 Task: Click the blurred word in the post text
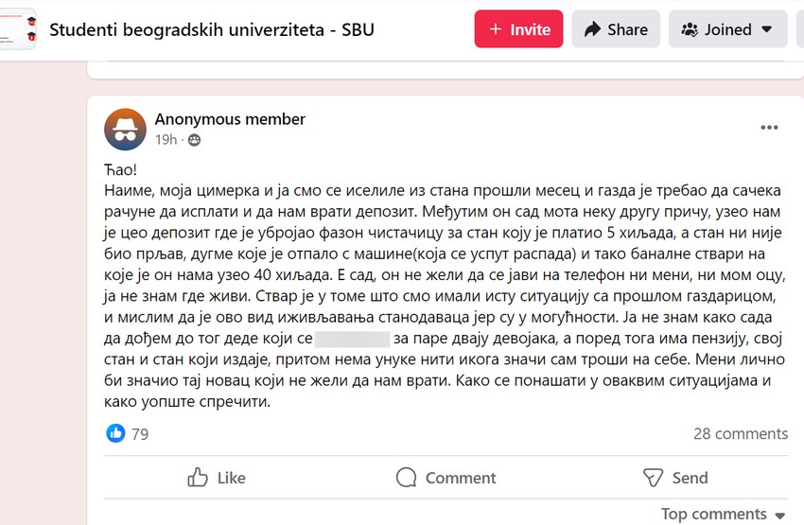351,339
